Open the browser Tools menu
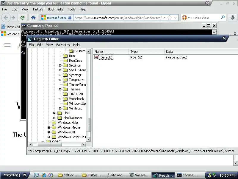Screen dimensions: 238x179 (x=71, y=9)
